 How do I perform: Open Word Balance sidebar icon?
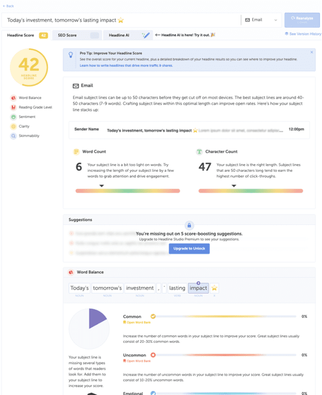tap(13, 98)
